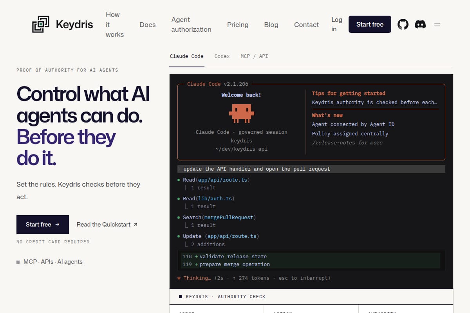Open the GitHub icon link
This screenshot has height=313, width=470.
pos(403,24)
